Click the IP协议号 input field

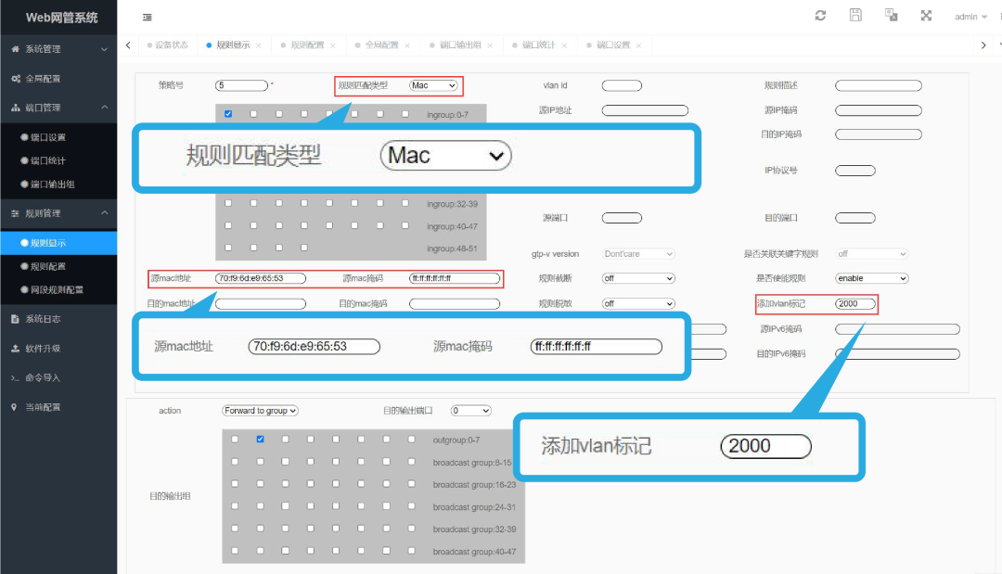[855, 171]
